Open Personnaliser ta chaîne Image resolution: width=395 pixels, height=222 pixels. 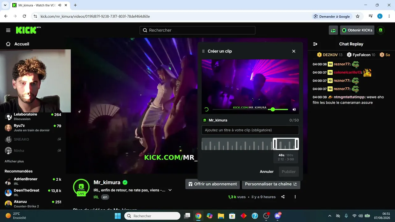[271, 184]
